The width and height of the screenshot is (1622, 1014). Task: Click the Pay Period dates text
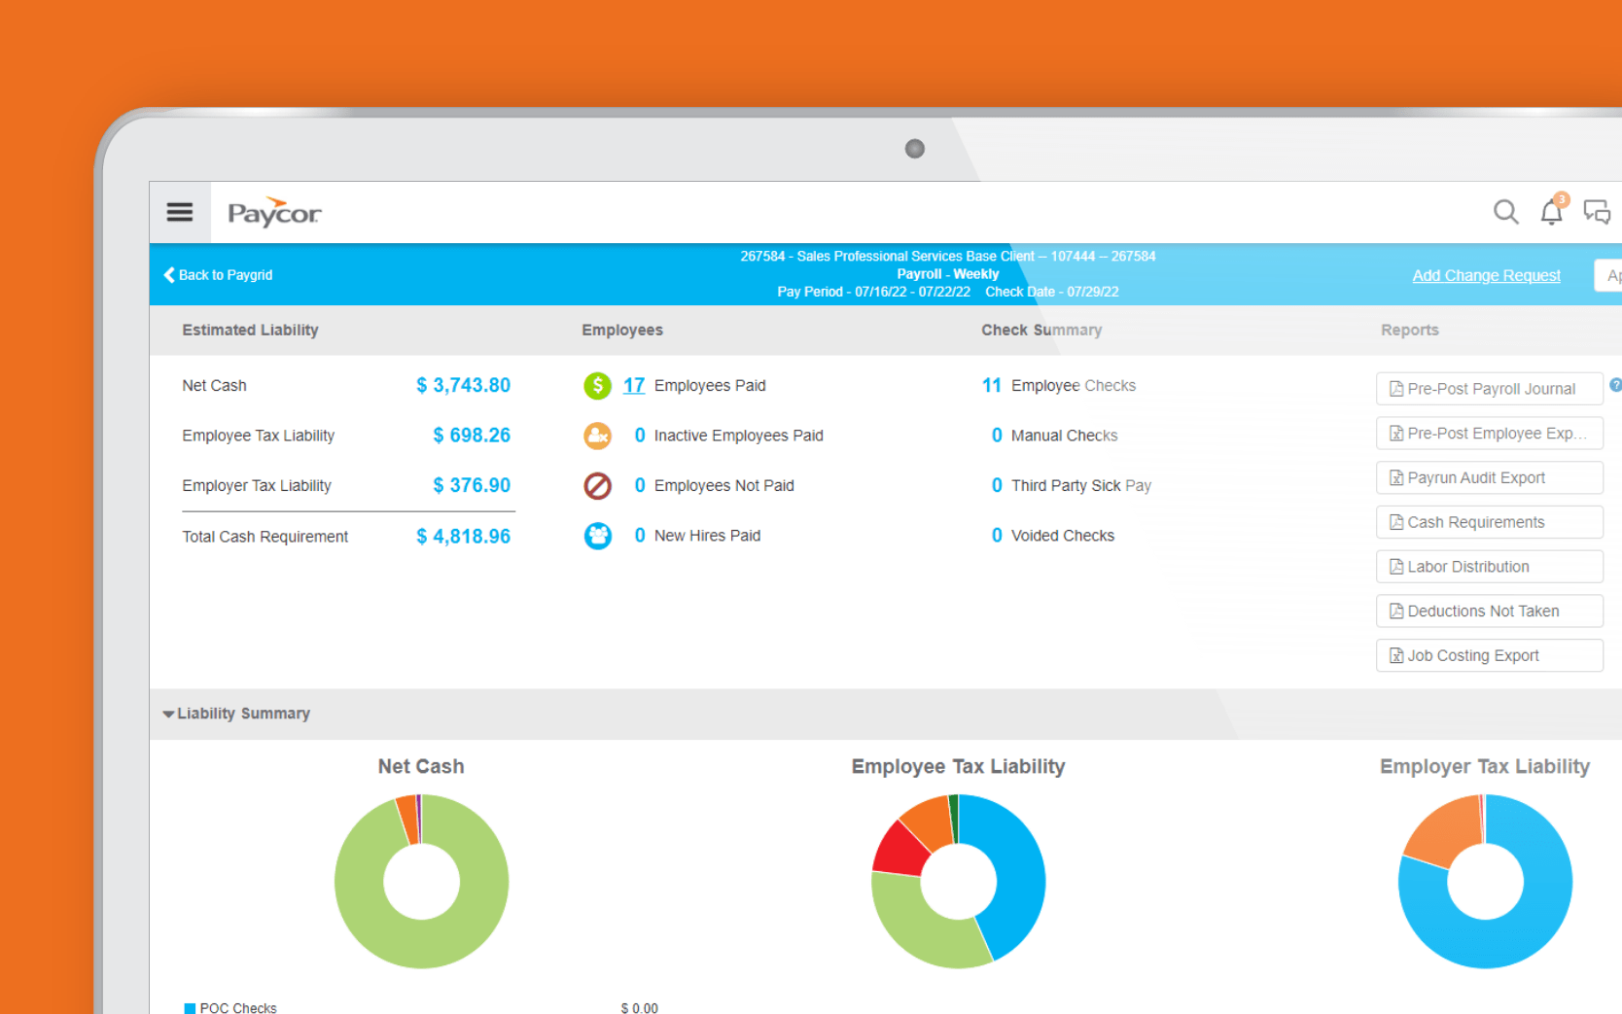pyautogui.click(x=873, y=292)
